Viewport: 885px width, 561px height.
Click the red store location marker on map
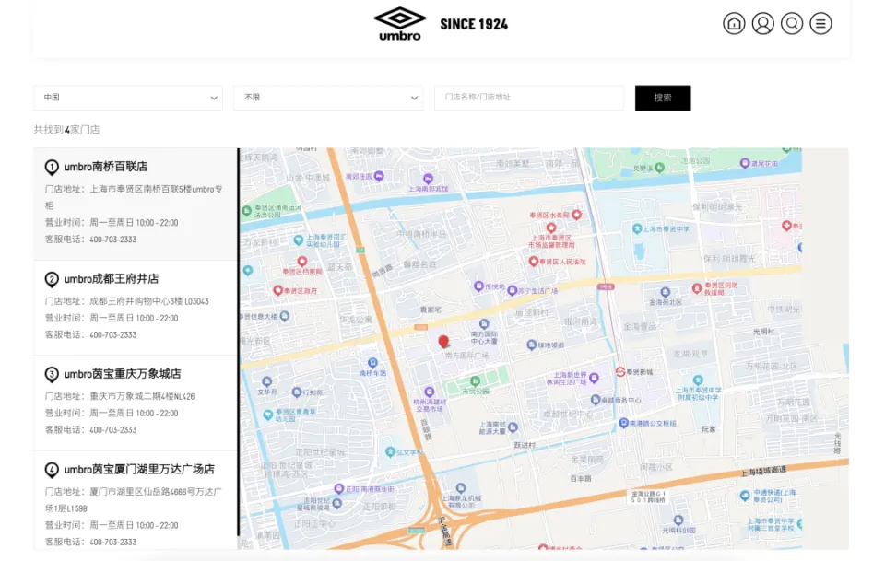point(443,341)
